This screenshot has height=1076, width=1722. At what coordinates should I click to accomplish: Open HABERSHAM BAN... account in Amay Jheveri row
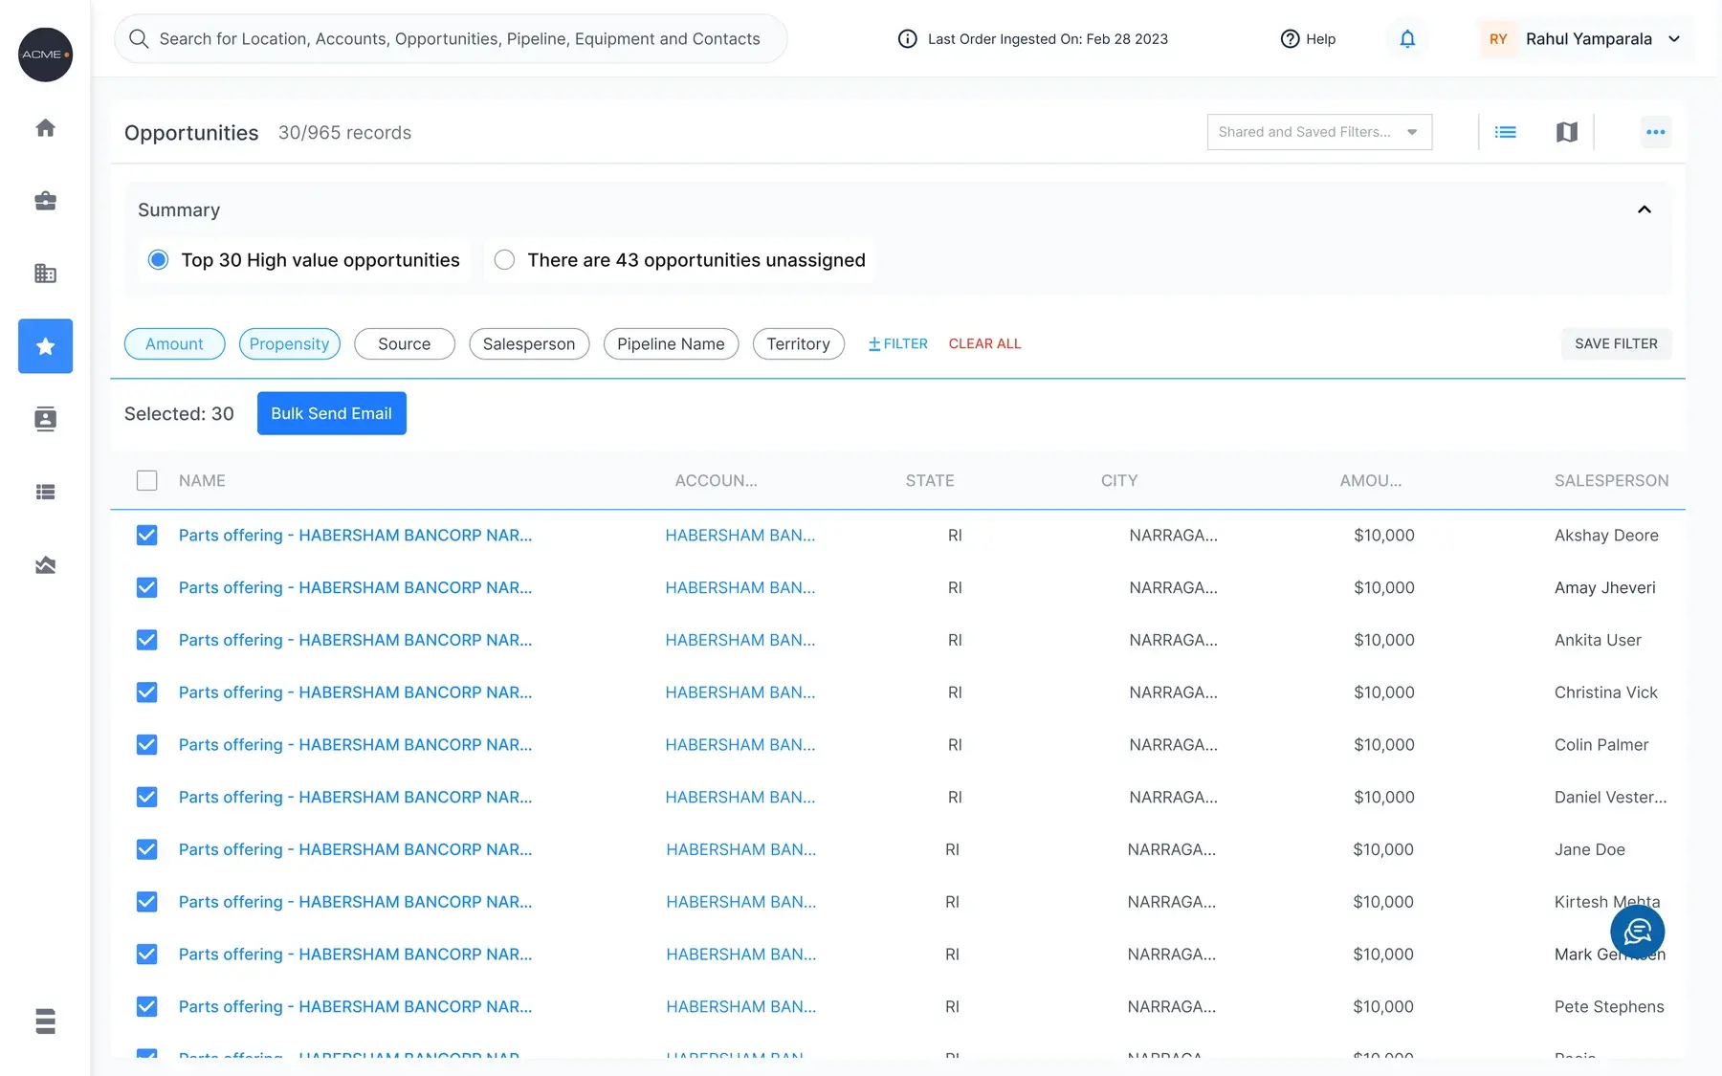[740, 588]
